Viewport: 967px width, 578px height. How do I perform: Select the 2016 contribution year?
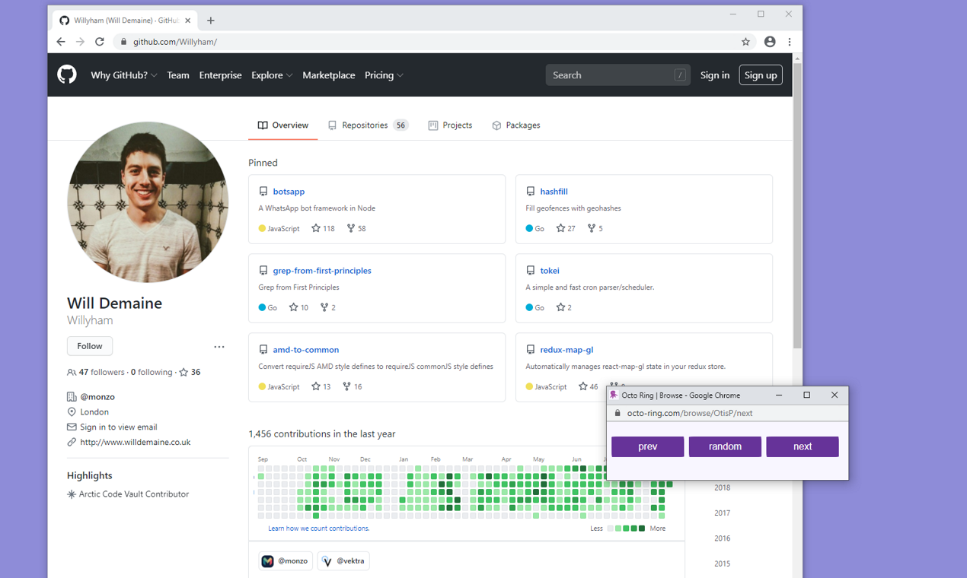point(722,538)
